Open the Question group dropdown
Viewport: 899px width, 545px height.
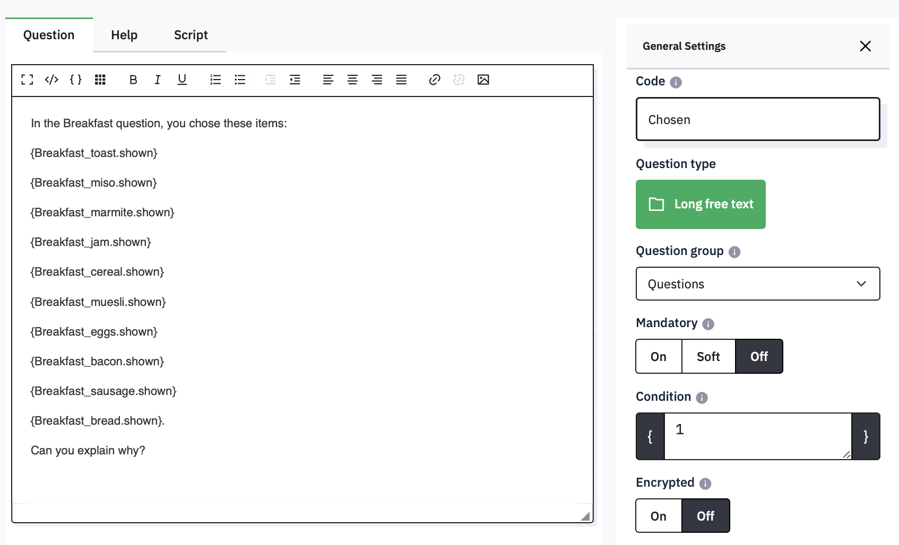click(x=757, y=284)
